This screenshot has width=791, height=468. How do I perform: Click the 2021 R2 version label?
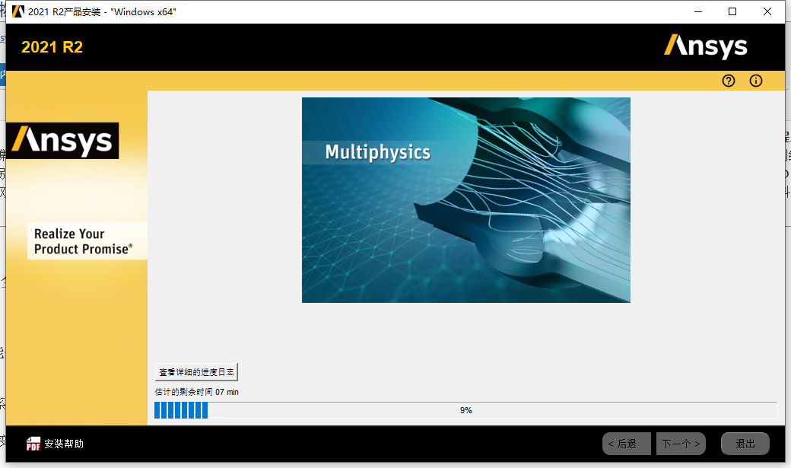tap(51, 46)
